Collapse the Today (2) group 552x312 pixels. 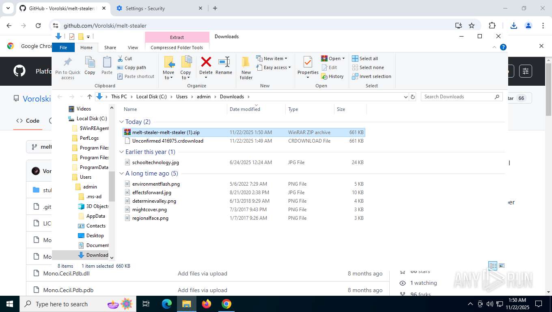[121, 122]
